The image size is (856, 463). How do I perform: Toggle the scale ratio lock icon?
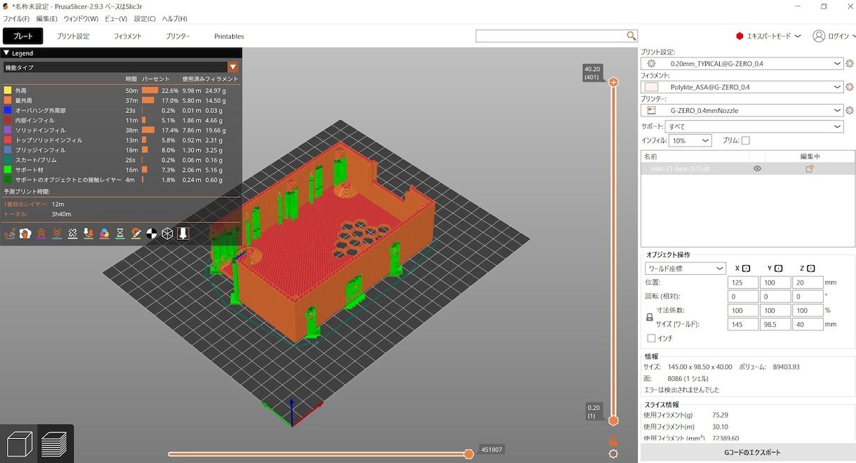pos(649,317)
